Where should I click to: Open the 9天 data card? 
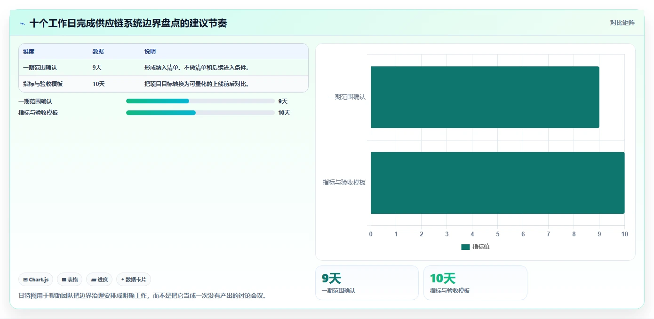click(367, 283)
